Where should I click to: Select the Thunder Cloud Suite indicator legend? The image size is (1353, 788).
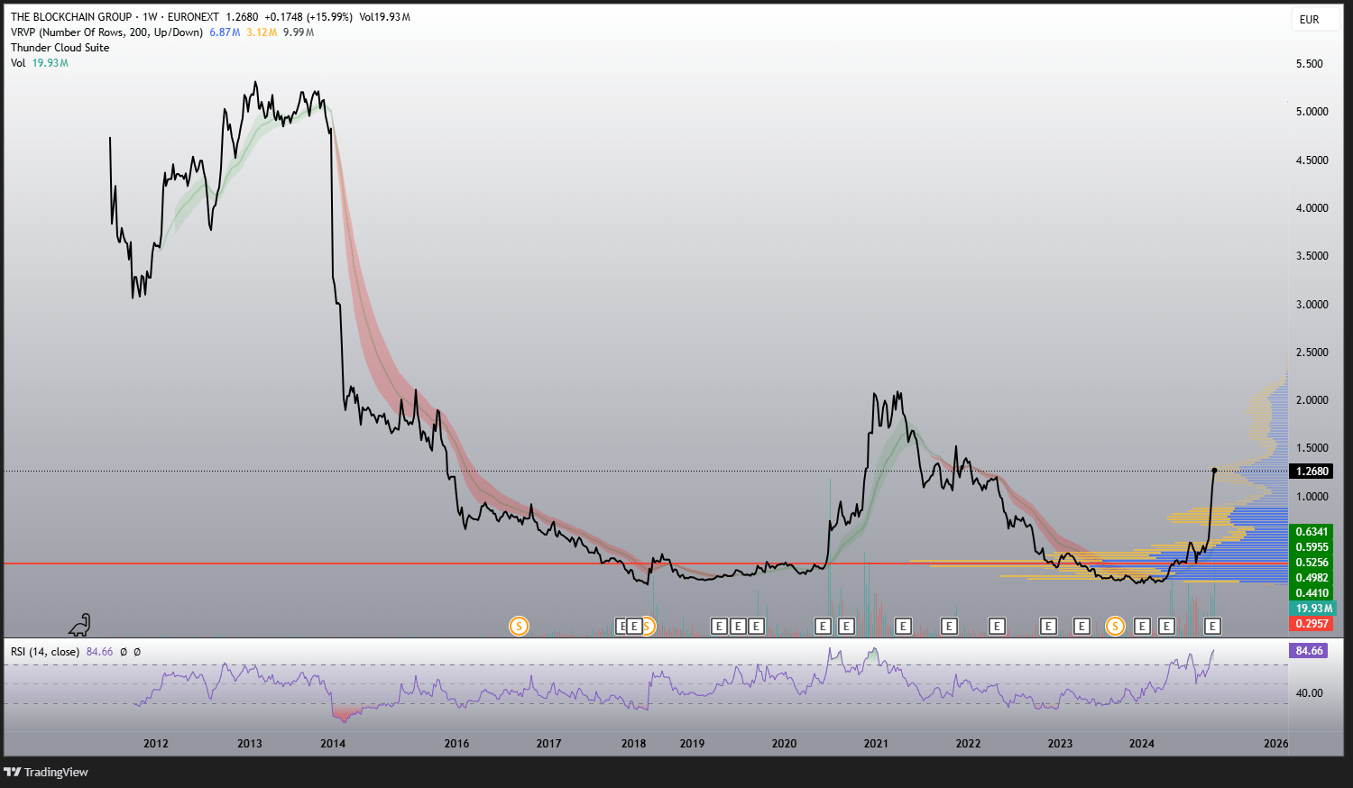click(60, 48)
